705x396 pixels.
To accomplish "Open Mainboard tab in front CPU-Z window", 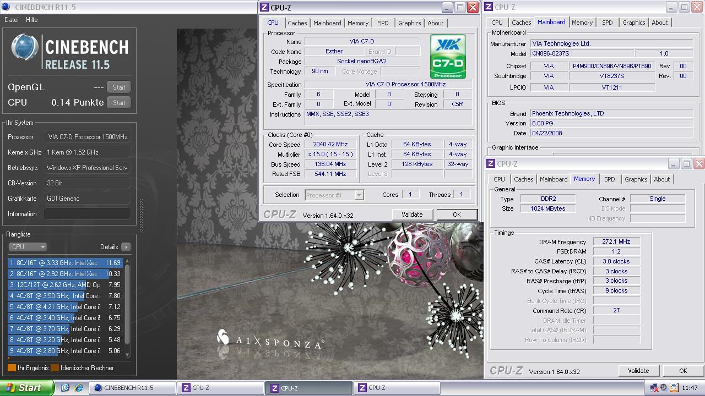I will (327, 23).
